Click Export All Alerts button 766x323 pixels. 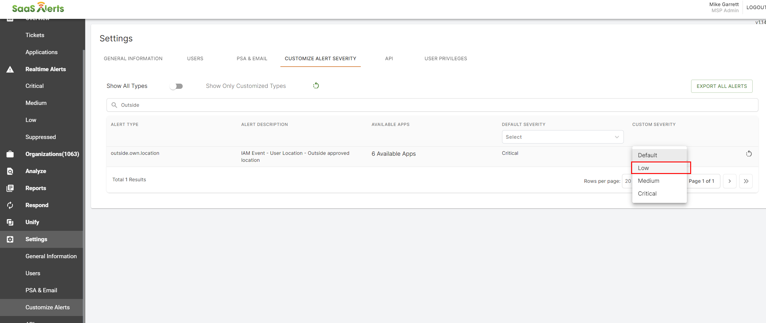pos(722,86)
